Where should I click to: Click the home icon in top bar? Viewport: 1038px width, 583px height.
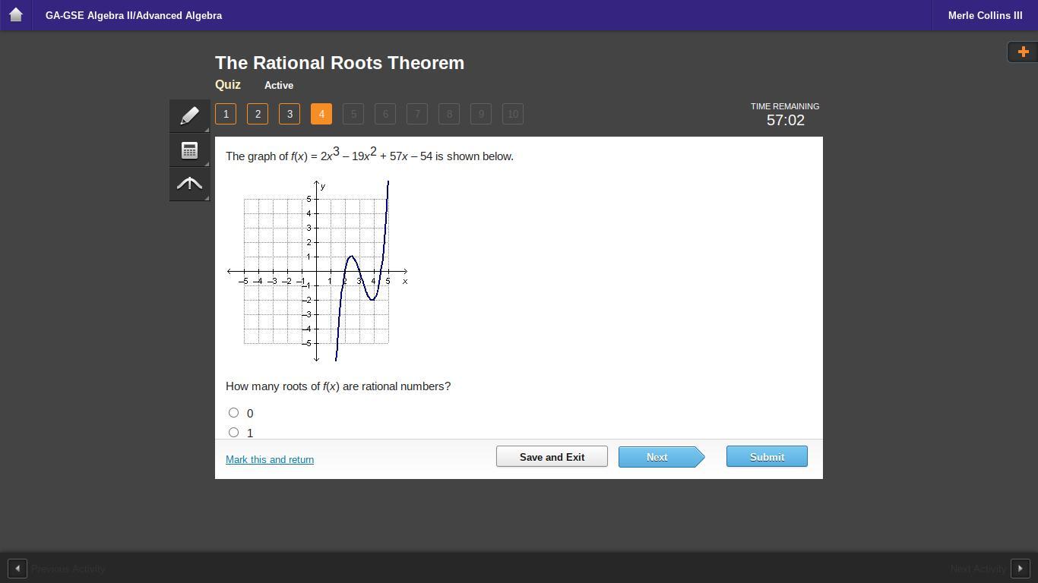[x=15, y=15]
